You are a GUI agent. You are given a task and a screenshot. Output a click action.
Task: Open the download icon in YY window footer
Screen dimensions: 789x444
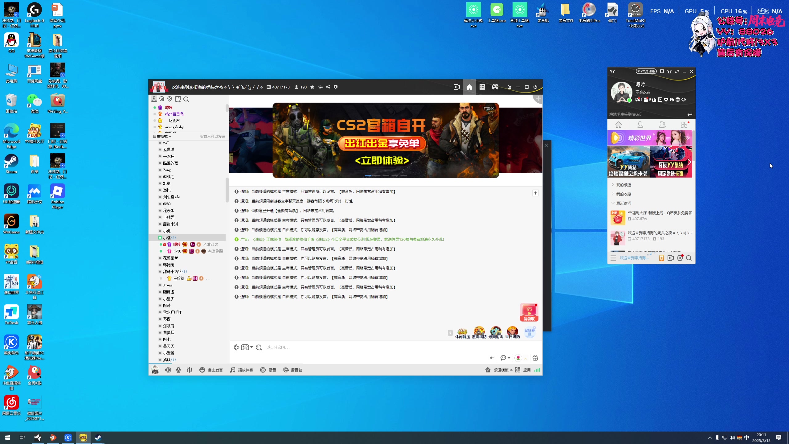click(x=661, y=258)
